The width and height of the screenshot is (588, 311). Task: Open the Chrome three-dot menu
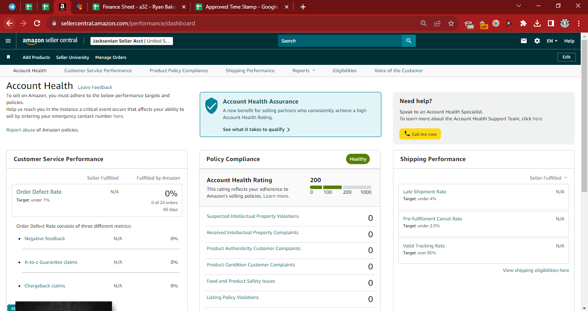[x=579, y=23]
